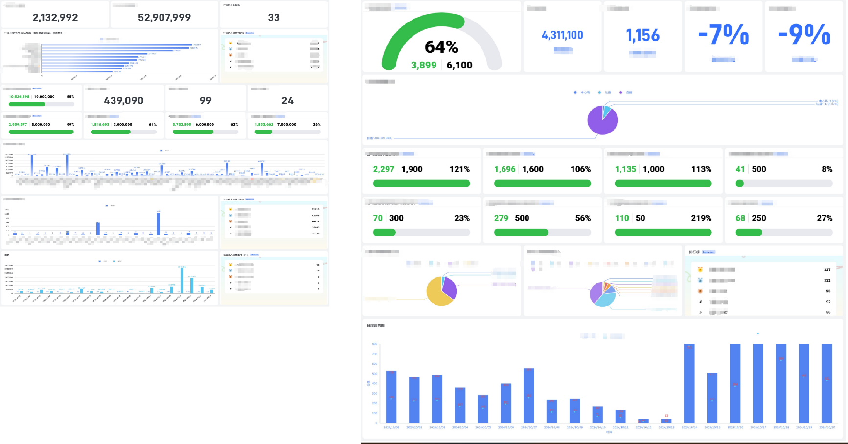Click the progress bar under 2,297 / 1,900
Viewport: 848px width, 444px height.
(421, 184)
